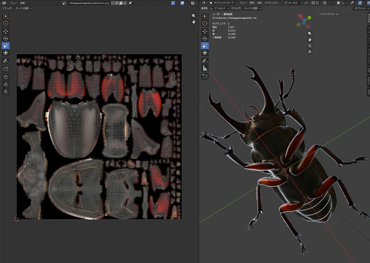Select the Measure tool in the 3D viewport
Viewport: 370px width, 263px height.
click(205, 68)
